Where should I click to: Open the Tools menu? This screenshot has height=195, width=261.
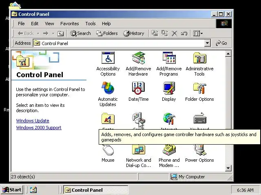point(91,24)
